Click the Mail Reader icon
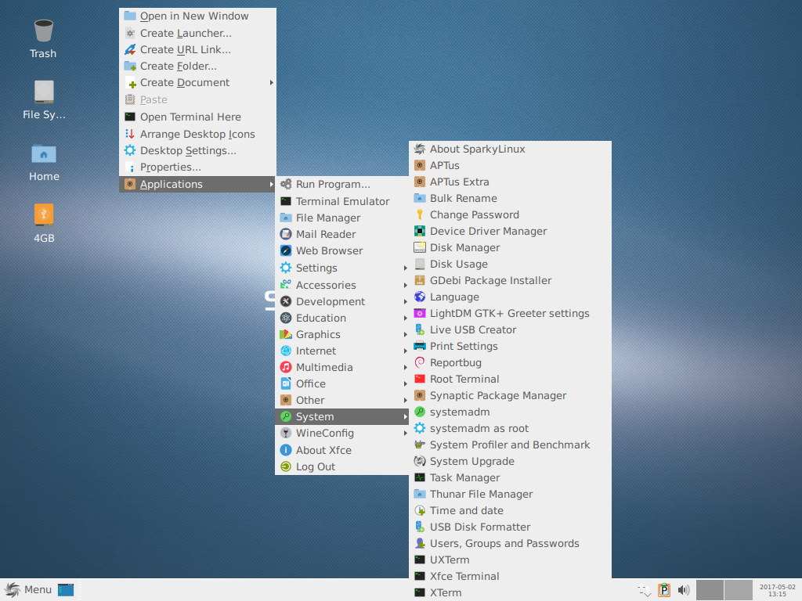The image size is (802, 601). tap(286, 234)
